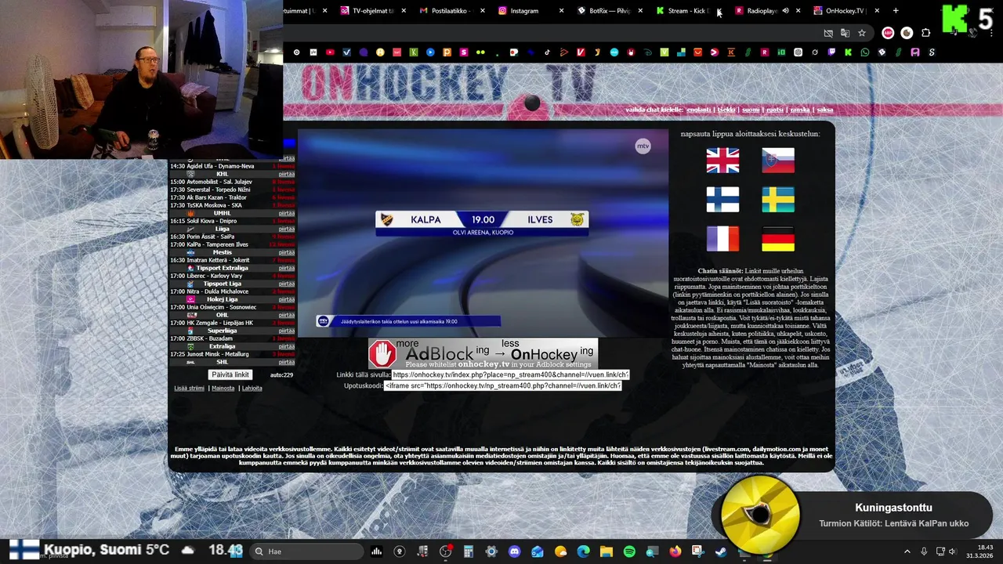Show hidden system tray icons

coord(907,551)
